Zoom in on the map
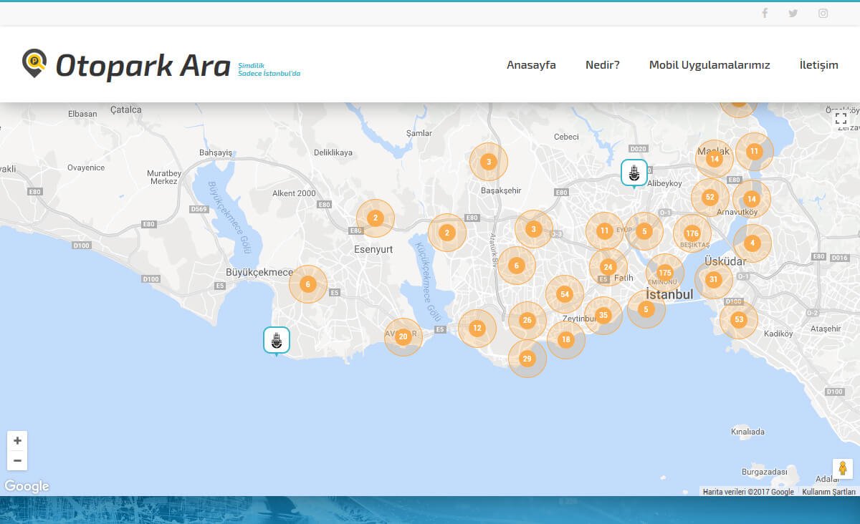 pos(17,441)
